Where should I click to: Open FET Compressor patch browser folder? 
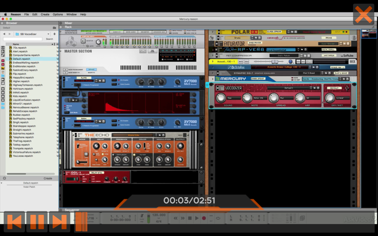point(305,55)
